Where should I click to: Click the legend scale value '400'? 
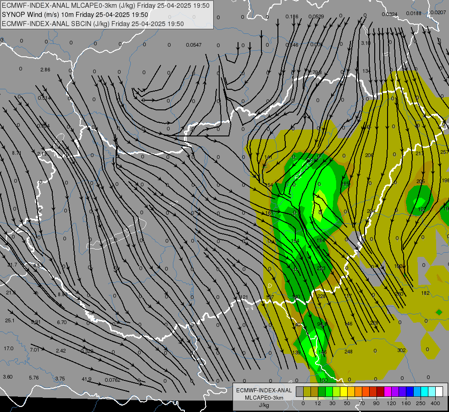coord(435,403)
